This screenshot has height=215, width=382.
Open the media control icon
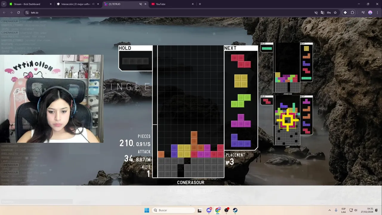363,13
